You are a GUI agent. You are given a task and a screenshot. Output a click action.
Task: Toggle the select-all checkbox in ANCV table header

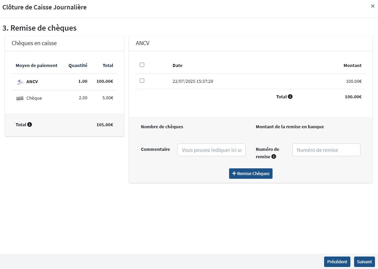(142, 65)
